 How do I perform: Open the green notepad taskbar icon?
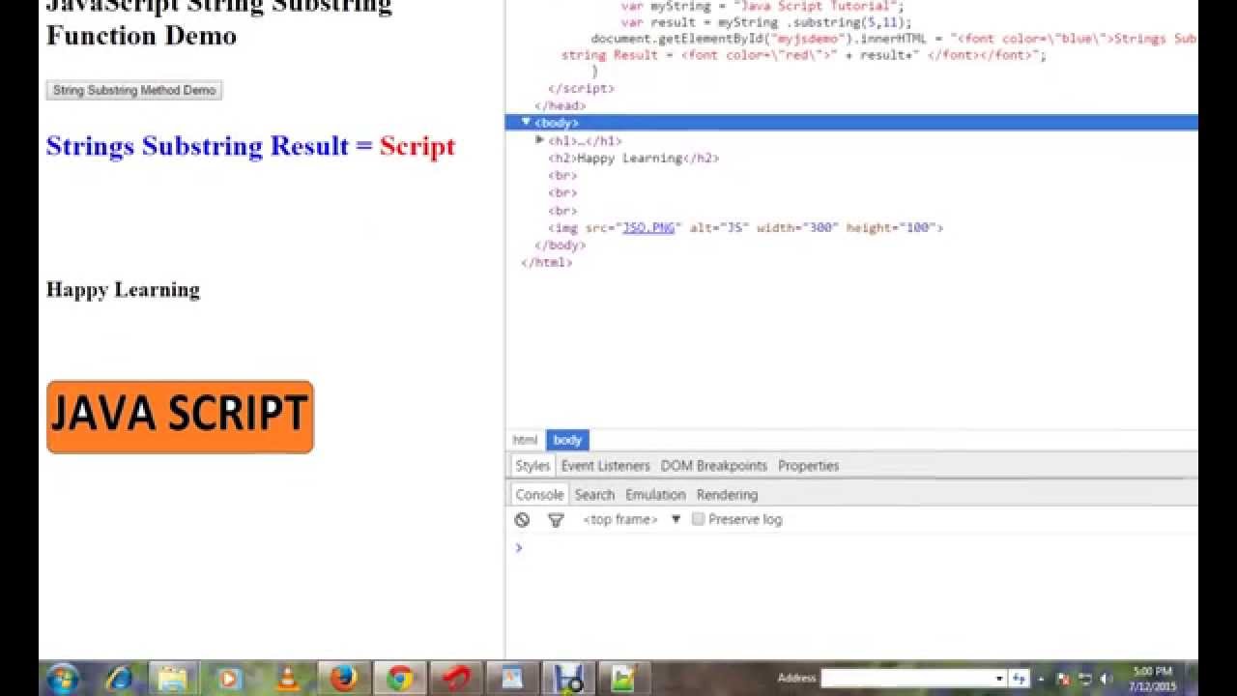click(x=624, y=679)
